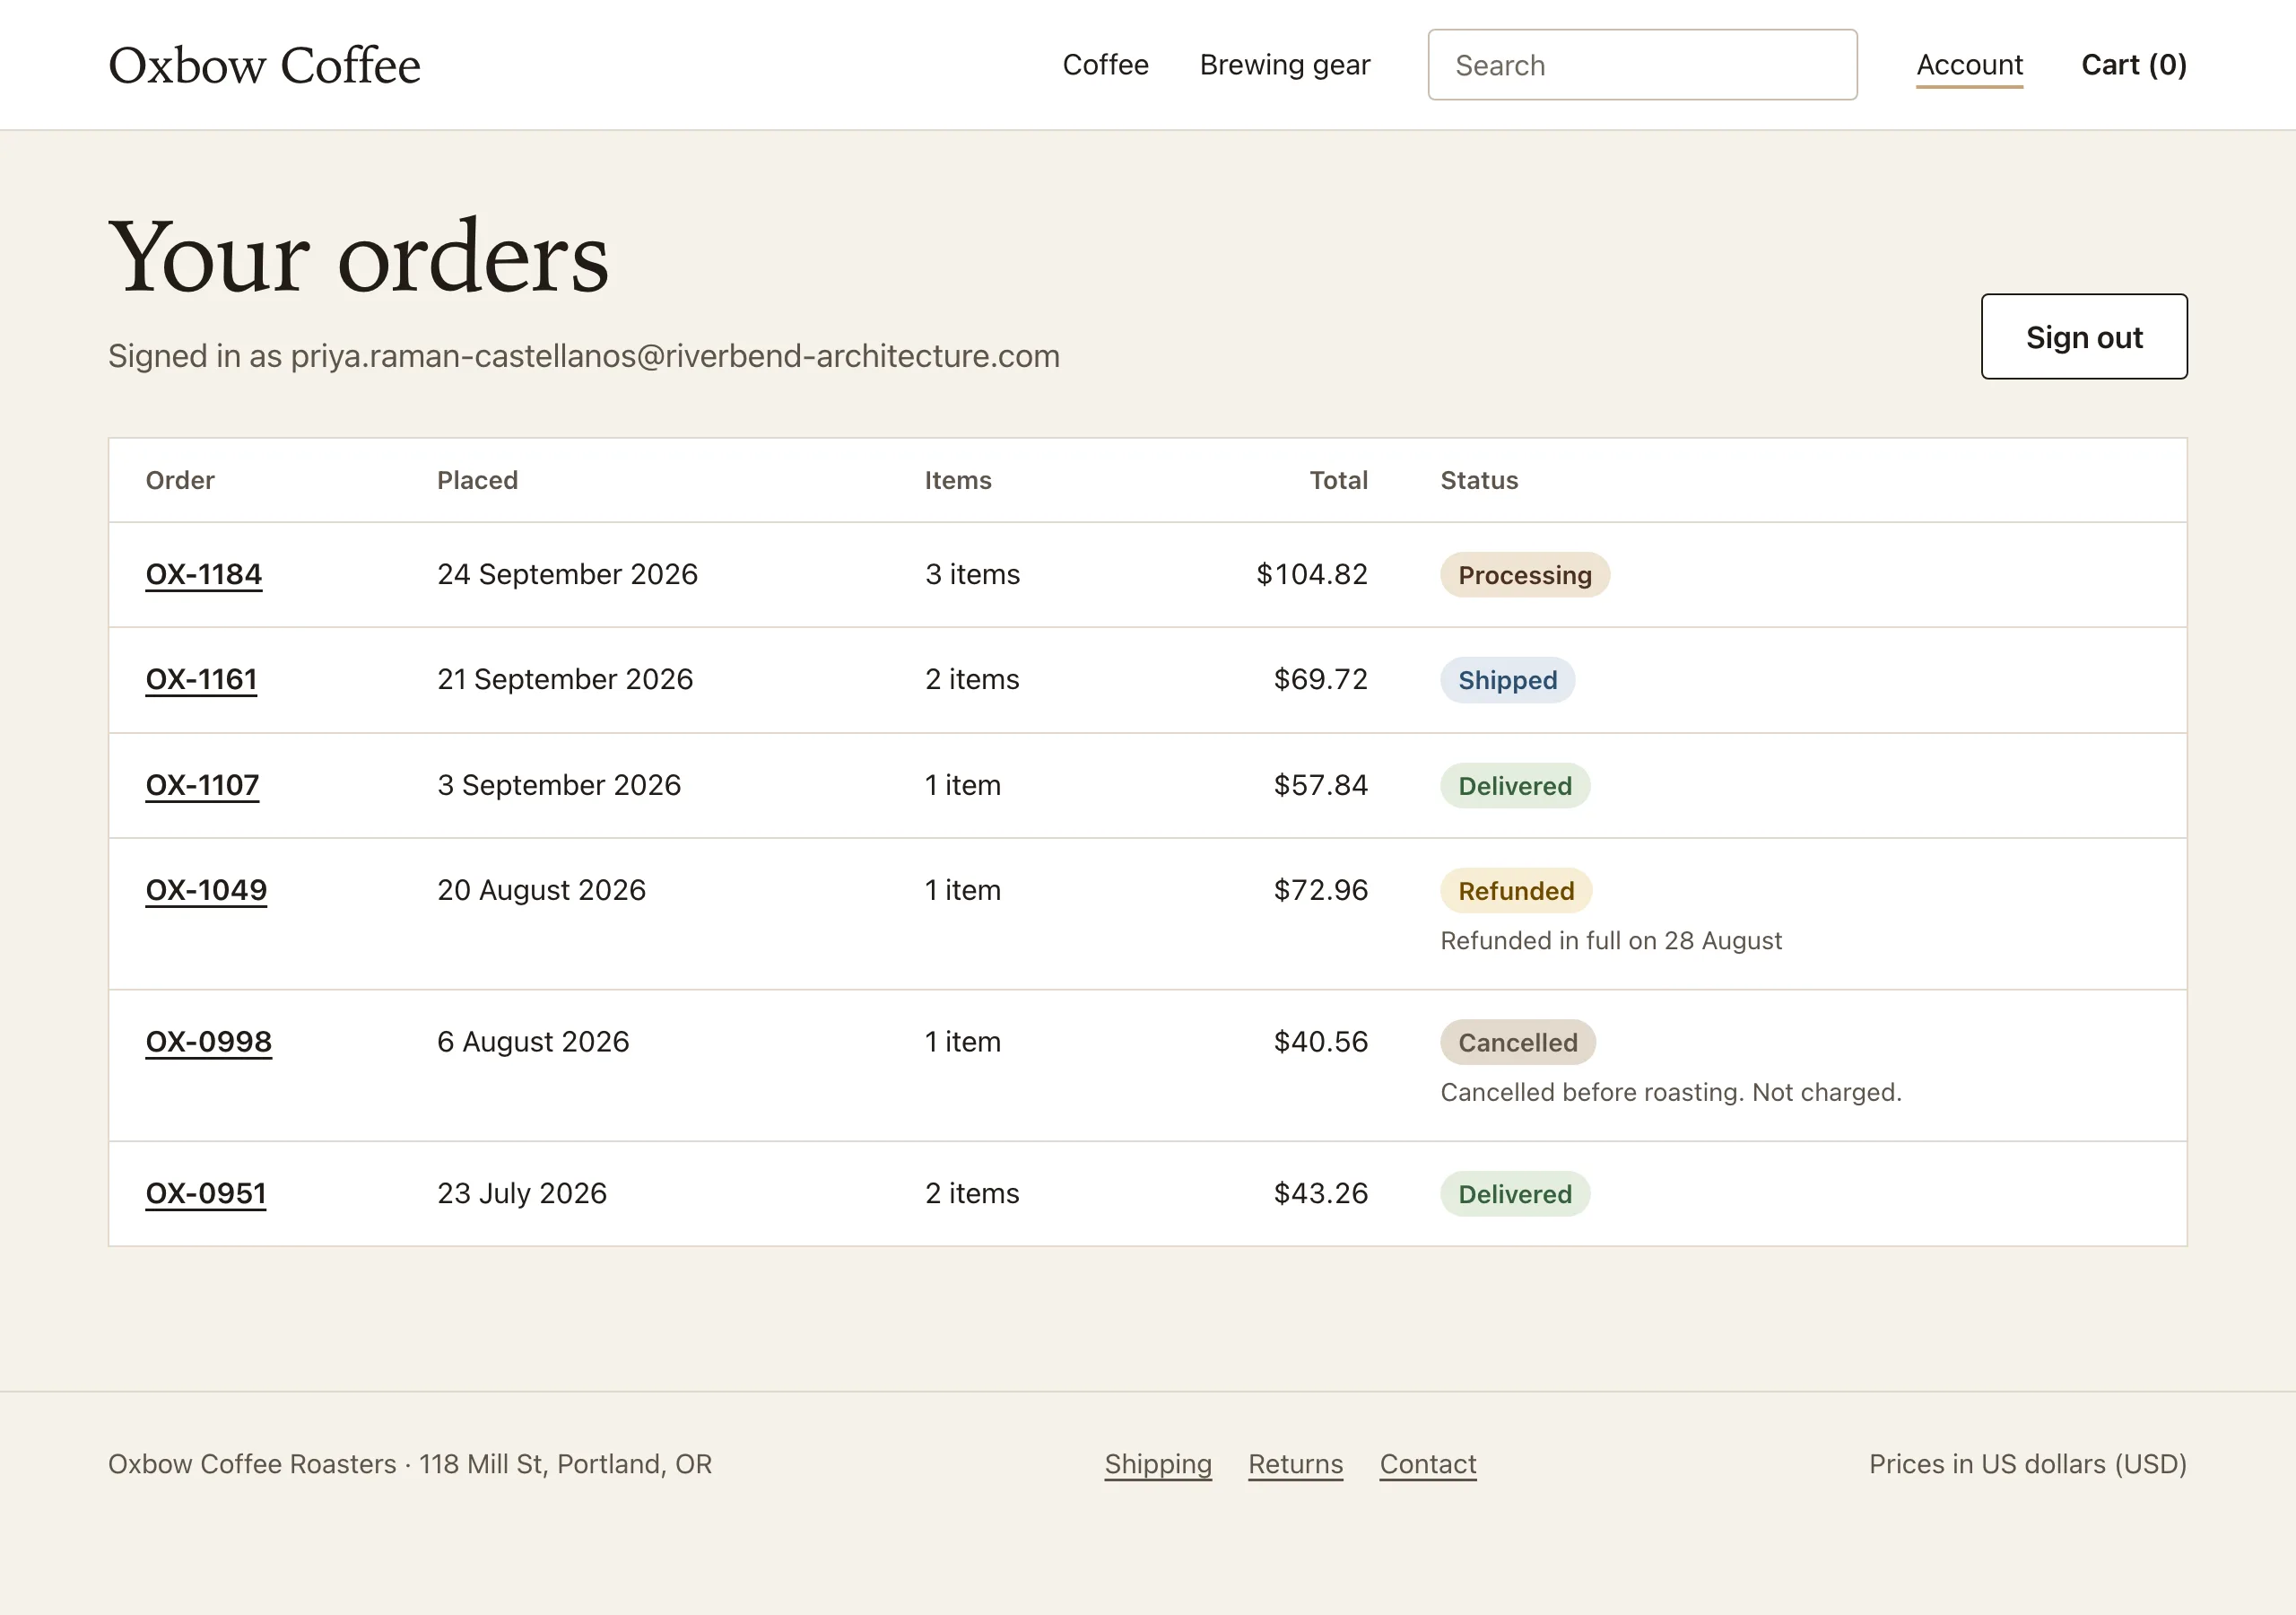
Task: Open order OX-1049
Action: [206, 891]
